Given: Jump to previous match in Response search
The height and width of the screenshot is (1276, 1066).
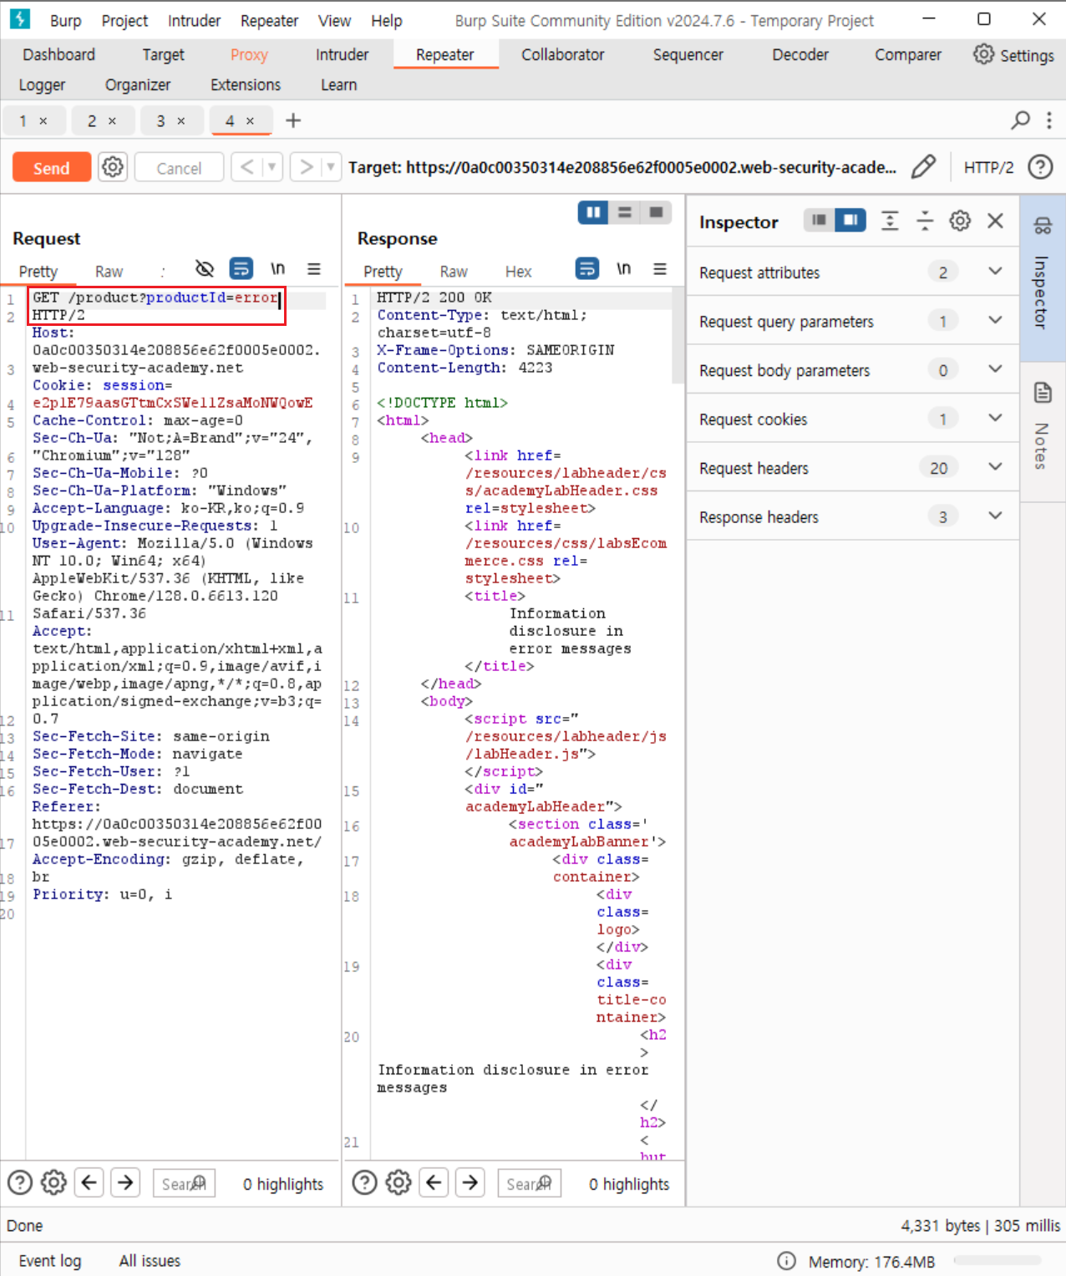Looking at the screenshot, I should [x=434, y=1182].
